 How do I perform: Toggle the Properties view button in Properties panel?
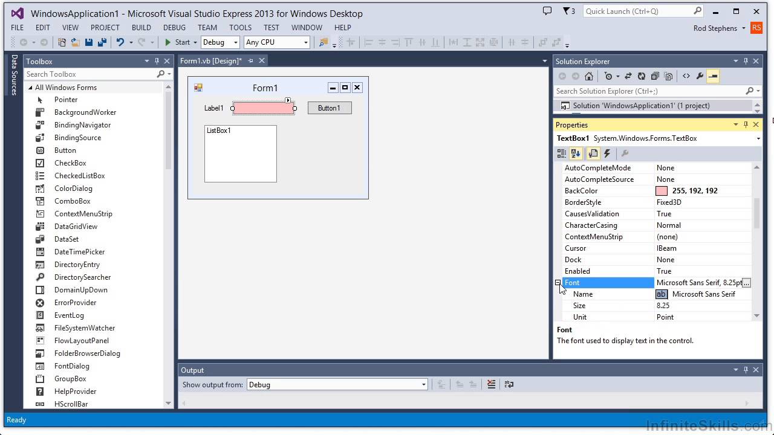(x=593, y=153)
